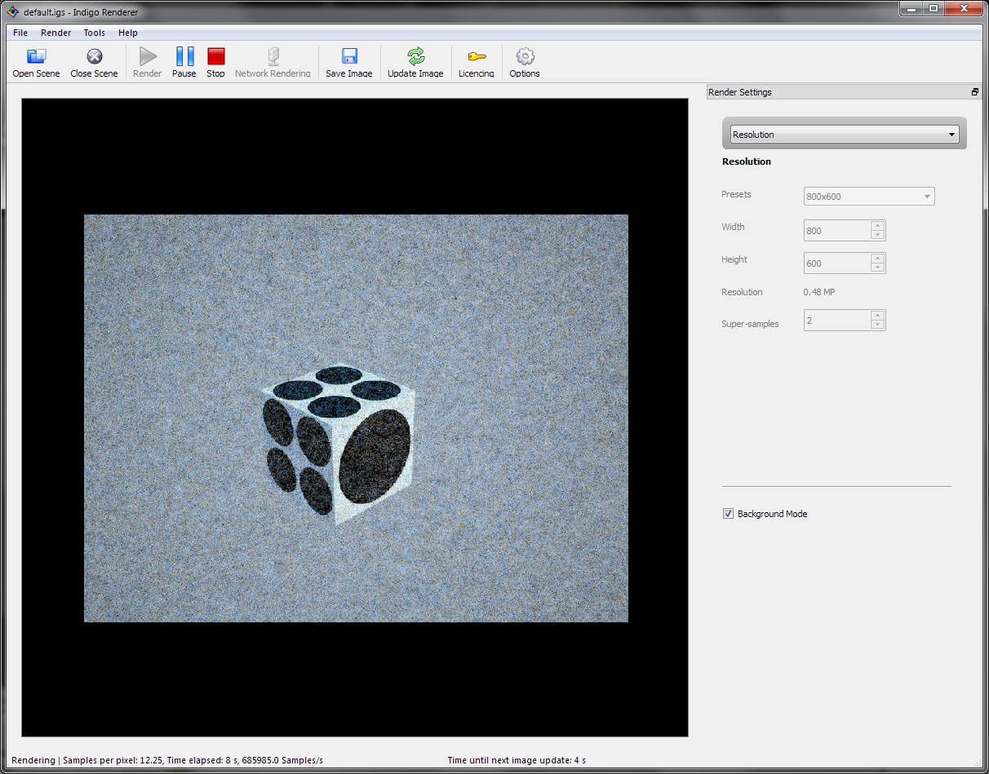This screenshot has width=989, height=774.
Task: Open the Render menu
Action: (56, 33)
